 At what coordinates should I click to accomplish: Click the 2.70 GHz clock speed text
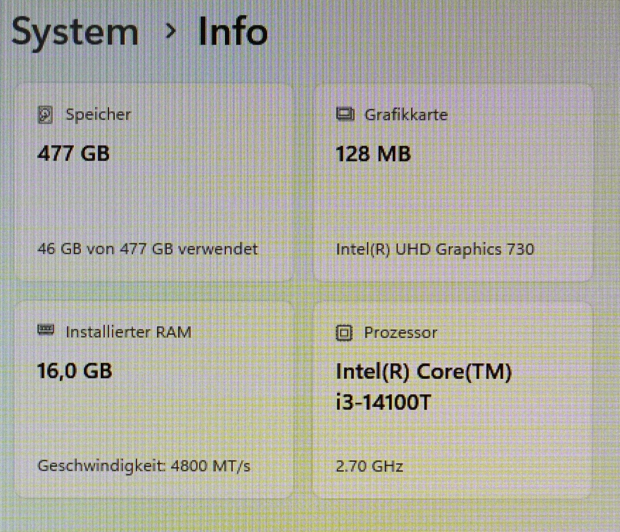coord(370,466)
